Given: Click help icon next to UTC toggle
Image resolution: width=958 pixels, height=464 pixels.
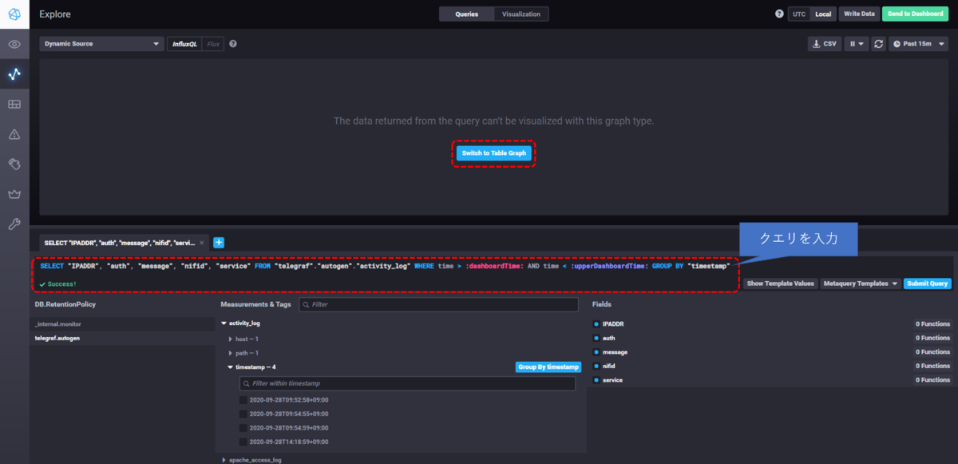Looking at the screenshot, I should pos(779,14).
